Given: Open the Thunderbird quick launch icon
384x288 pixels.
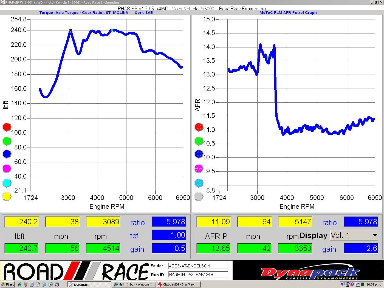Looking at the screenshot, I should tap(57, 284).
